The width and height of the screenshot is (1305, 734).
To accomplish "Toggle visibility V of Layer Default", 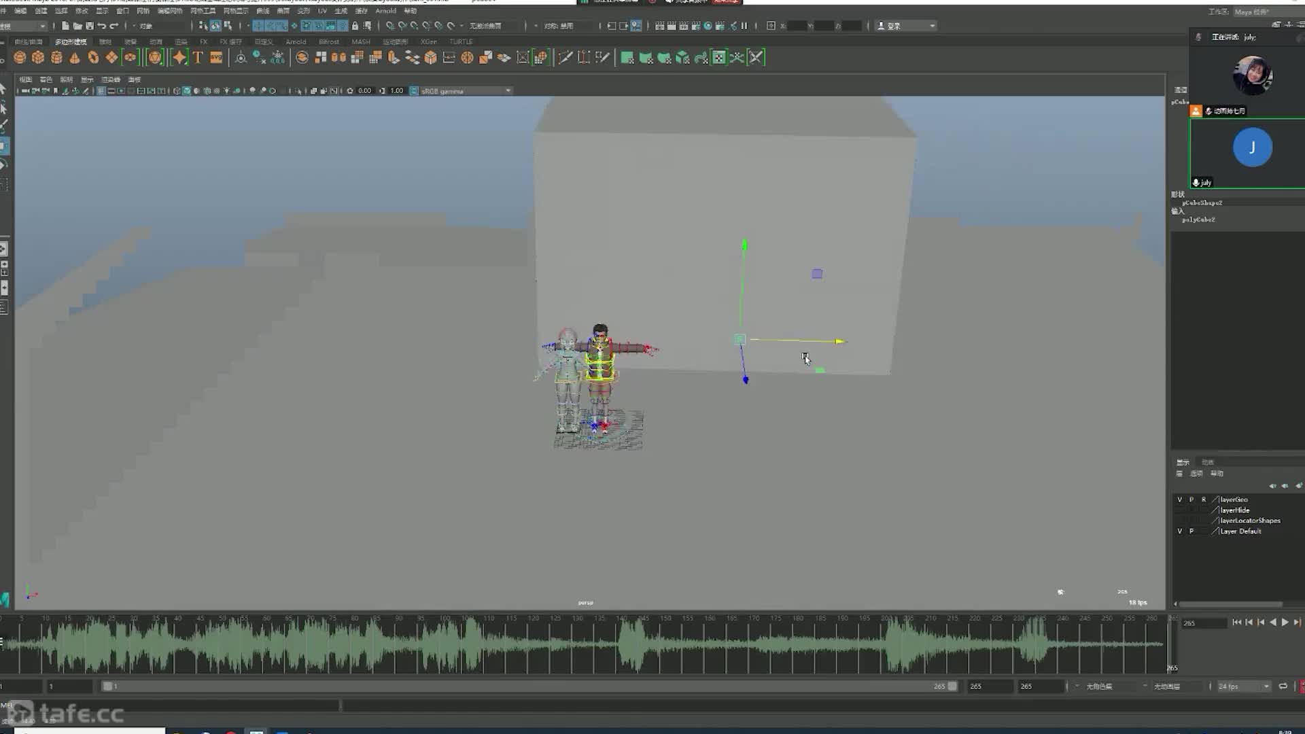I will pos(1179,531).
